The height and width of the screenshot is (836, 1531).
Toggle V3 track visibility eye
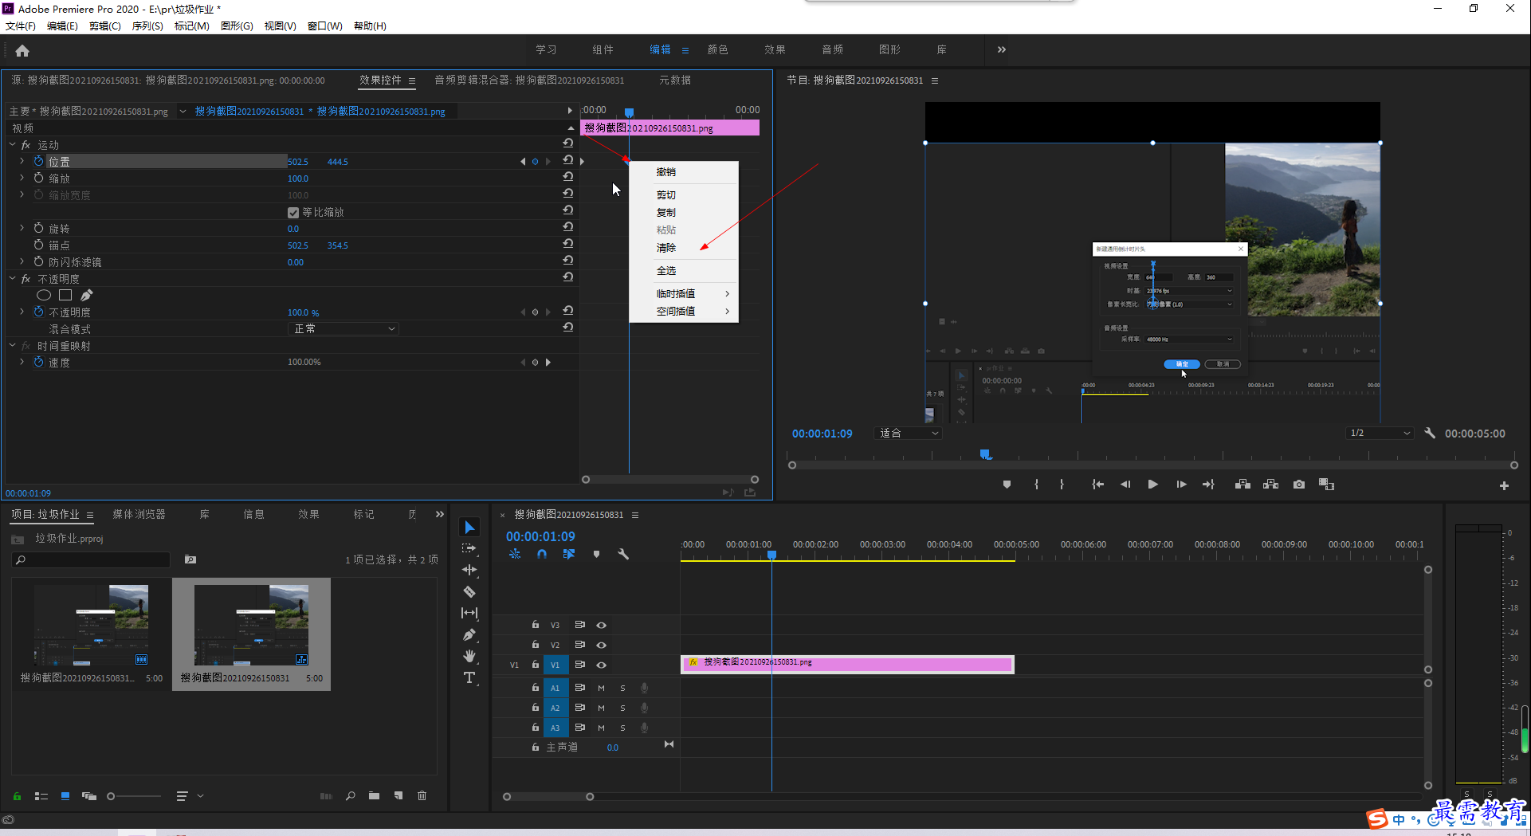coord(602,625)
